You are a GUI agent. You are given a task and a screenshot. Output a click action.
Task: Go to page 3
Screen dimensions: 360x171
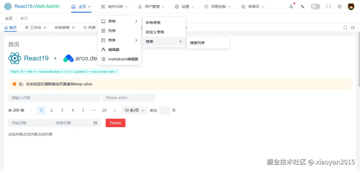pyautogui.click(x=62, y=110)
